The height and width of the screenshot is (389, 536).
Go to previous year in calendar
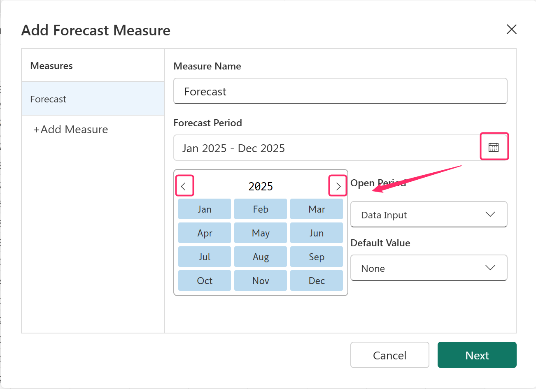pos(184,186)
